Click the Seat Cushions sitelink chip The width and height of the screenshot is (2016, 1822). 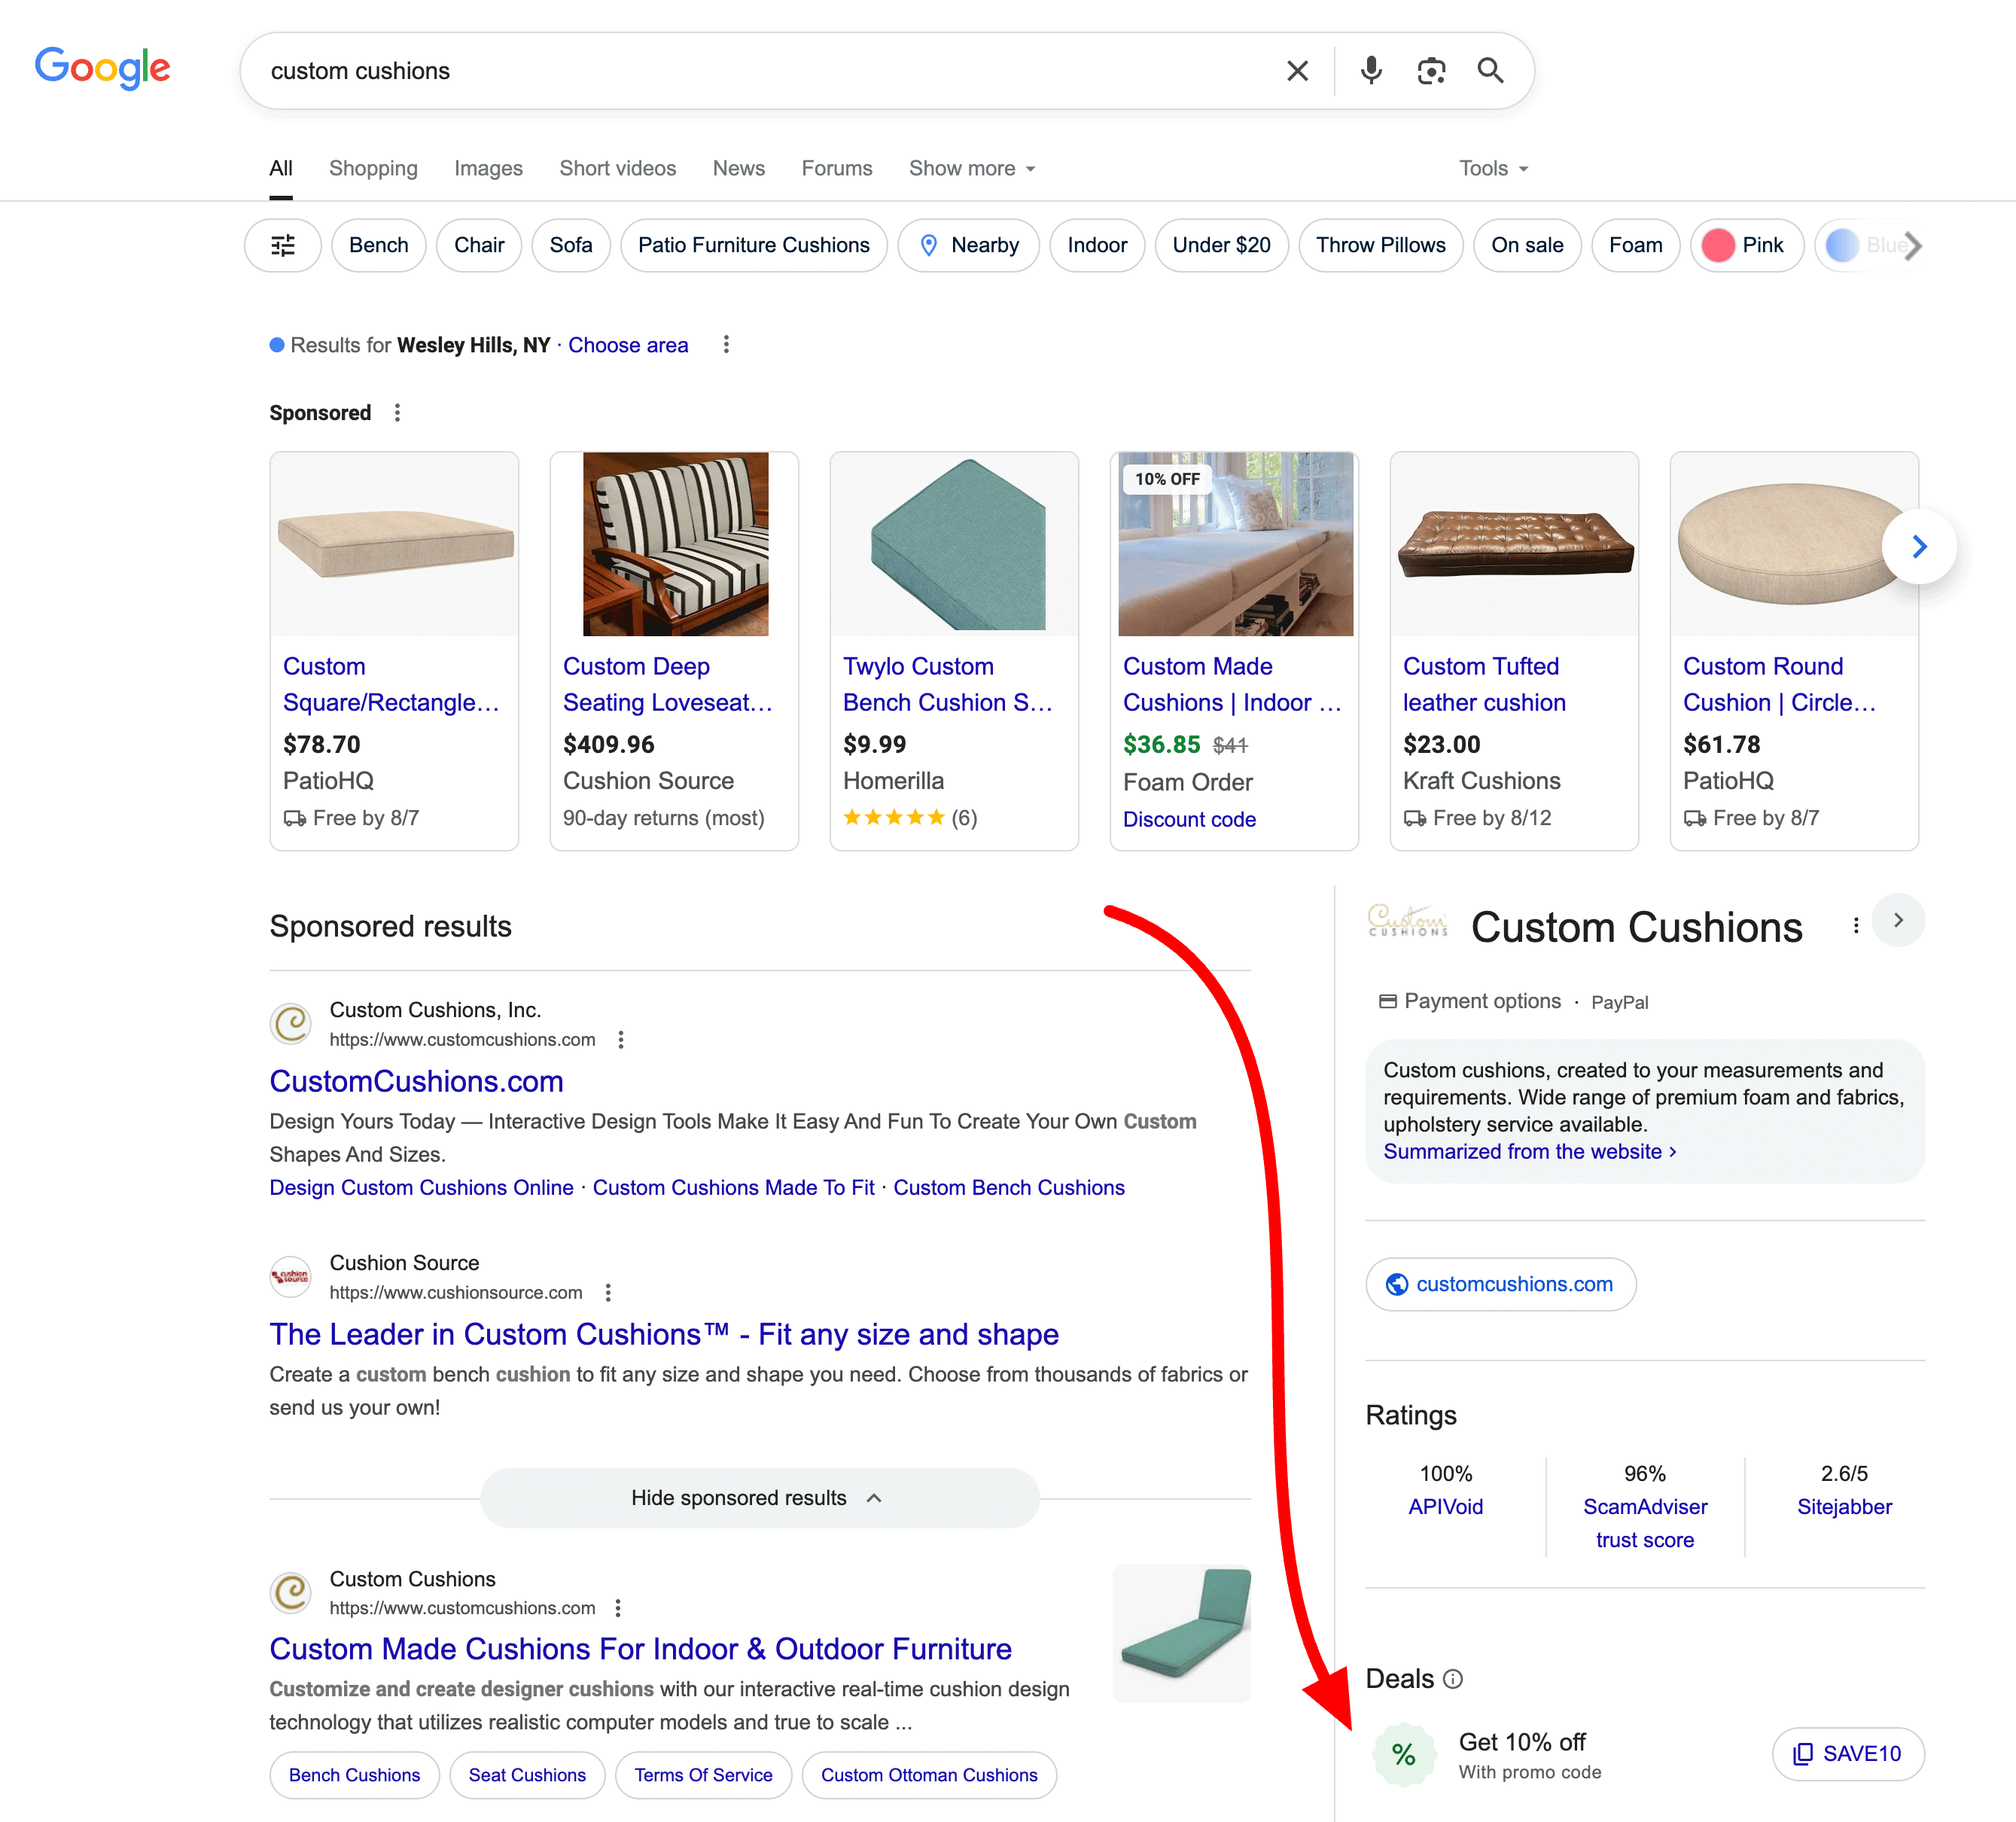tap(527, 1775)
